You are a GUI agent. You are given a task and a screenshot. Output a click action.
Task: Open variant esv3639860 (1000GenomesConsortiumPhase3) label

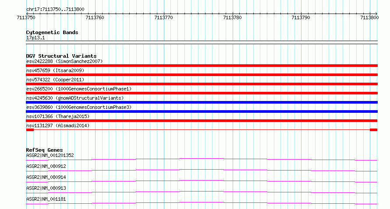(79, 107)
